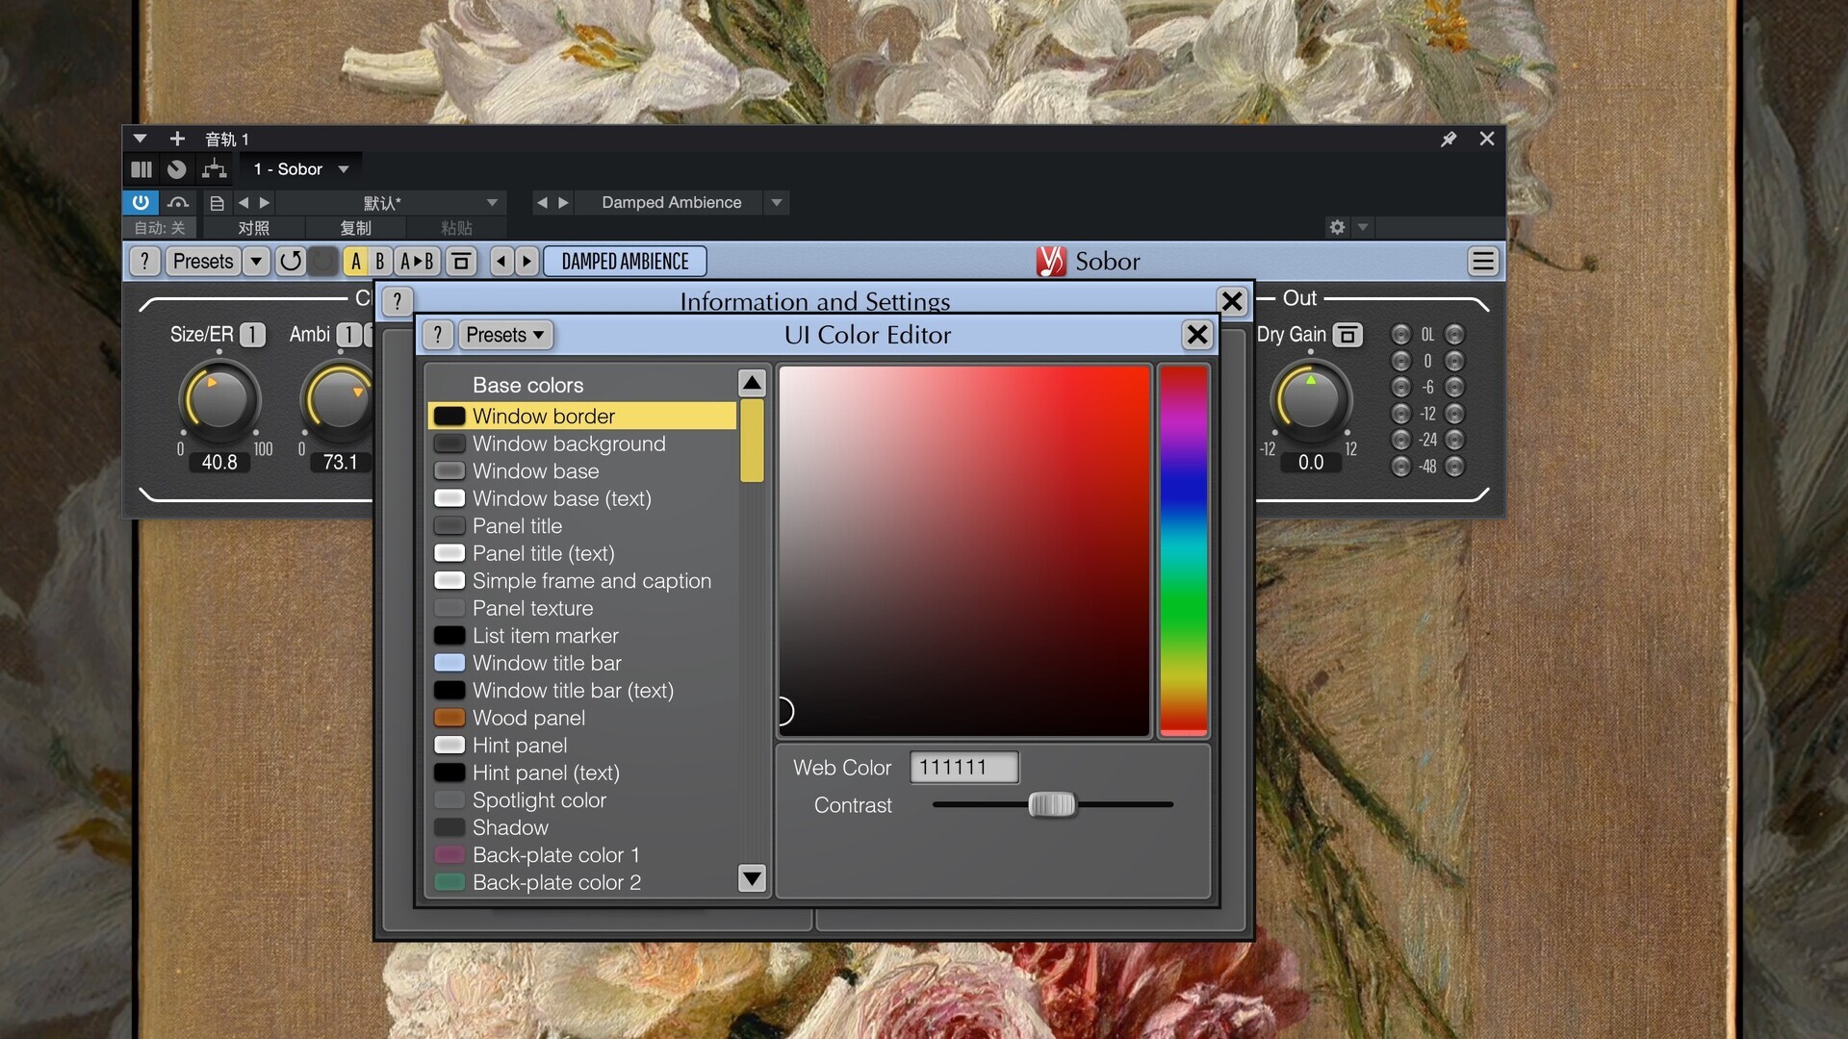The height and width of the screenshot is (1039, 1848).
Task: Click the Dry Gain lock icon
Action: pyautogui.click(x=1347, y=335)
